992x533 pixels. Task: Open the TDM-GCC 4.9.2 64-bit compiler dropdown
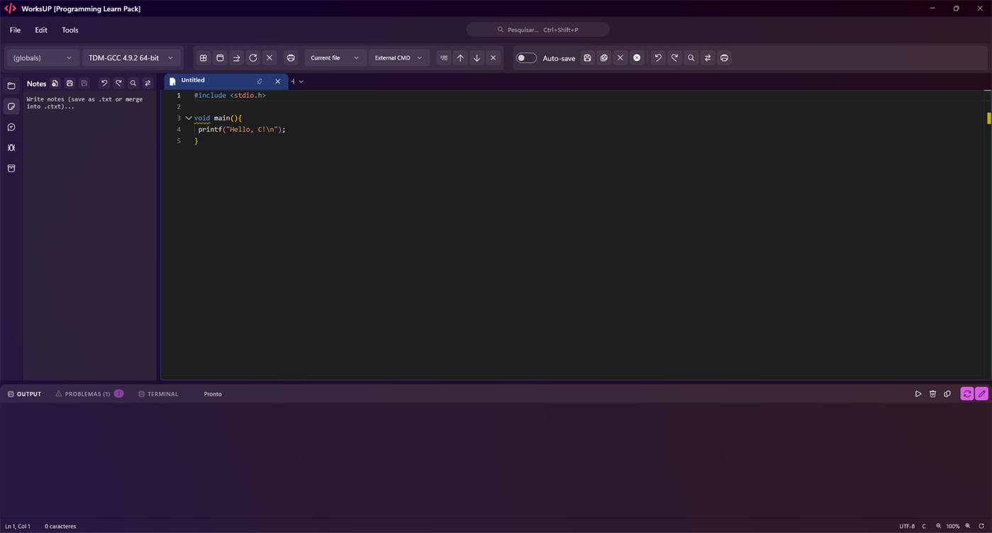click(x=131, y=58)
